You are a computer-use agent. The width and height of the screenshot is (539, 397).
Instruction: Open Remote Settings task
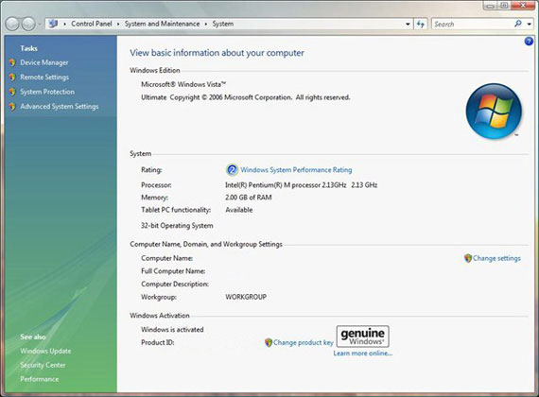[x=44, y=77]
